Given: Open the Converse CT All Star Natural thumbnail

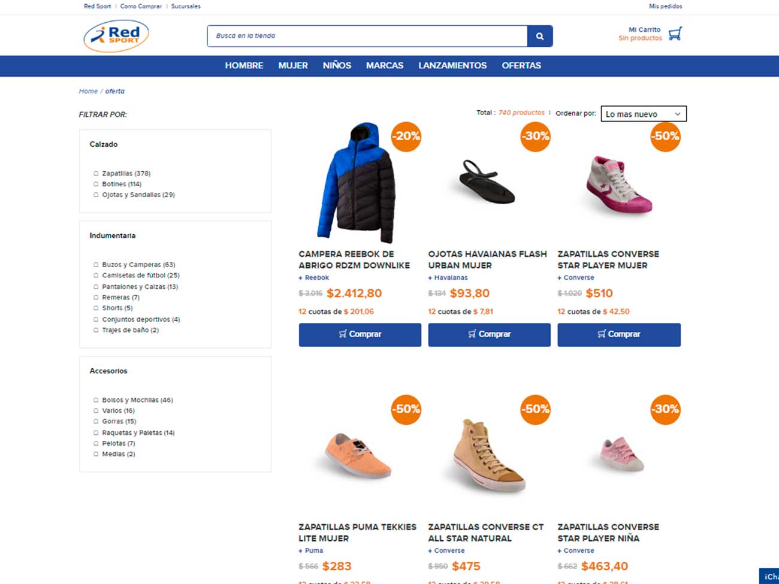Looking at the screenshot, I should 488,455.
